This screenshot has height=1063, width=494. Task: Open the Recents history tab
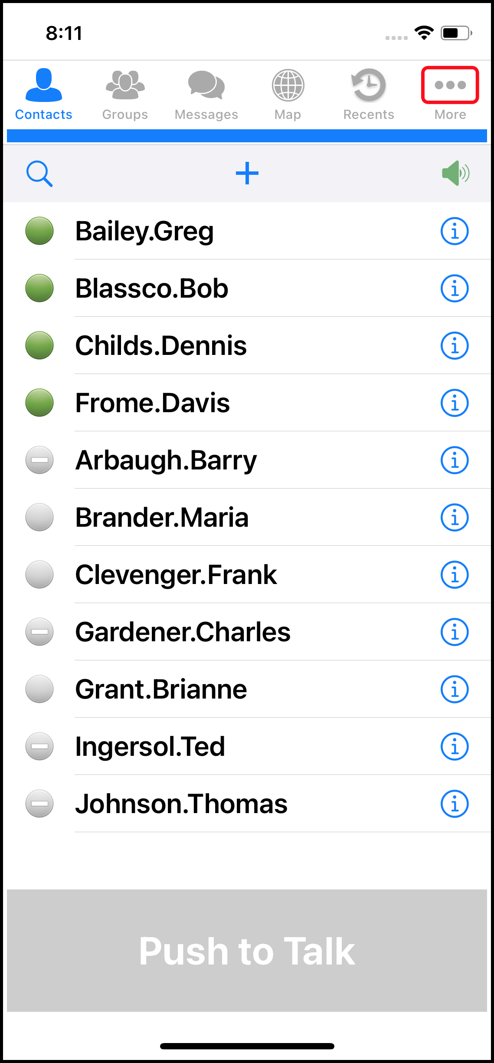click(x=369, y=94)
